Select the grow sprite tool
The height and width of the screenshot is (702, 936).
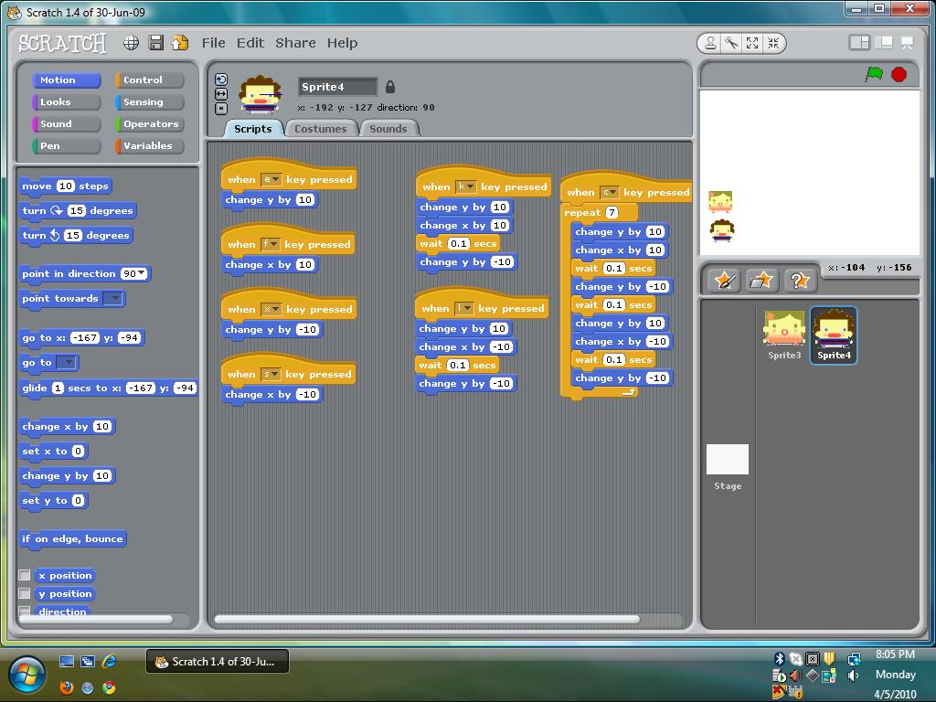[x=752, y=43]
